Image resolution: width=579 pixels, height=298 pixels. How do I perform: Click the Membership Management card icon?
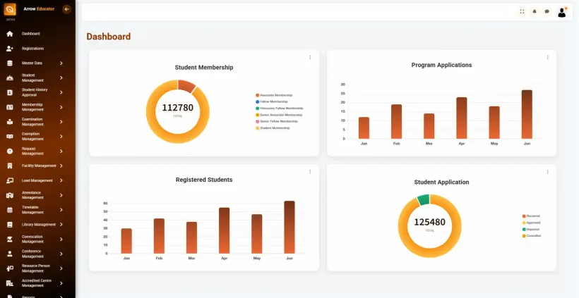click(x=10, y=107)
